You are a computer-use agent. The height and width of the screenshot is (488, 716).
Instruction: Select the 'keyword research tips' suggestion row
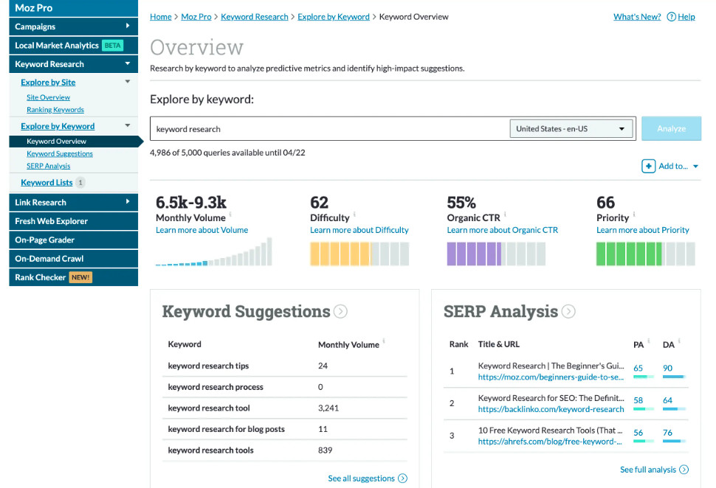[x=284, y=366]
